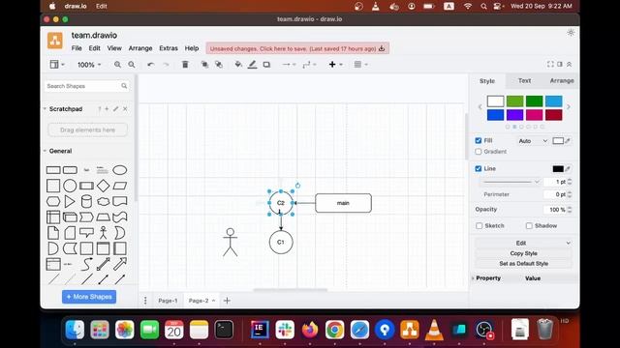The height and width of the screenshot is (348, 620).
Task: Select the cylinder shape in General
Action: tap(86, 201)
